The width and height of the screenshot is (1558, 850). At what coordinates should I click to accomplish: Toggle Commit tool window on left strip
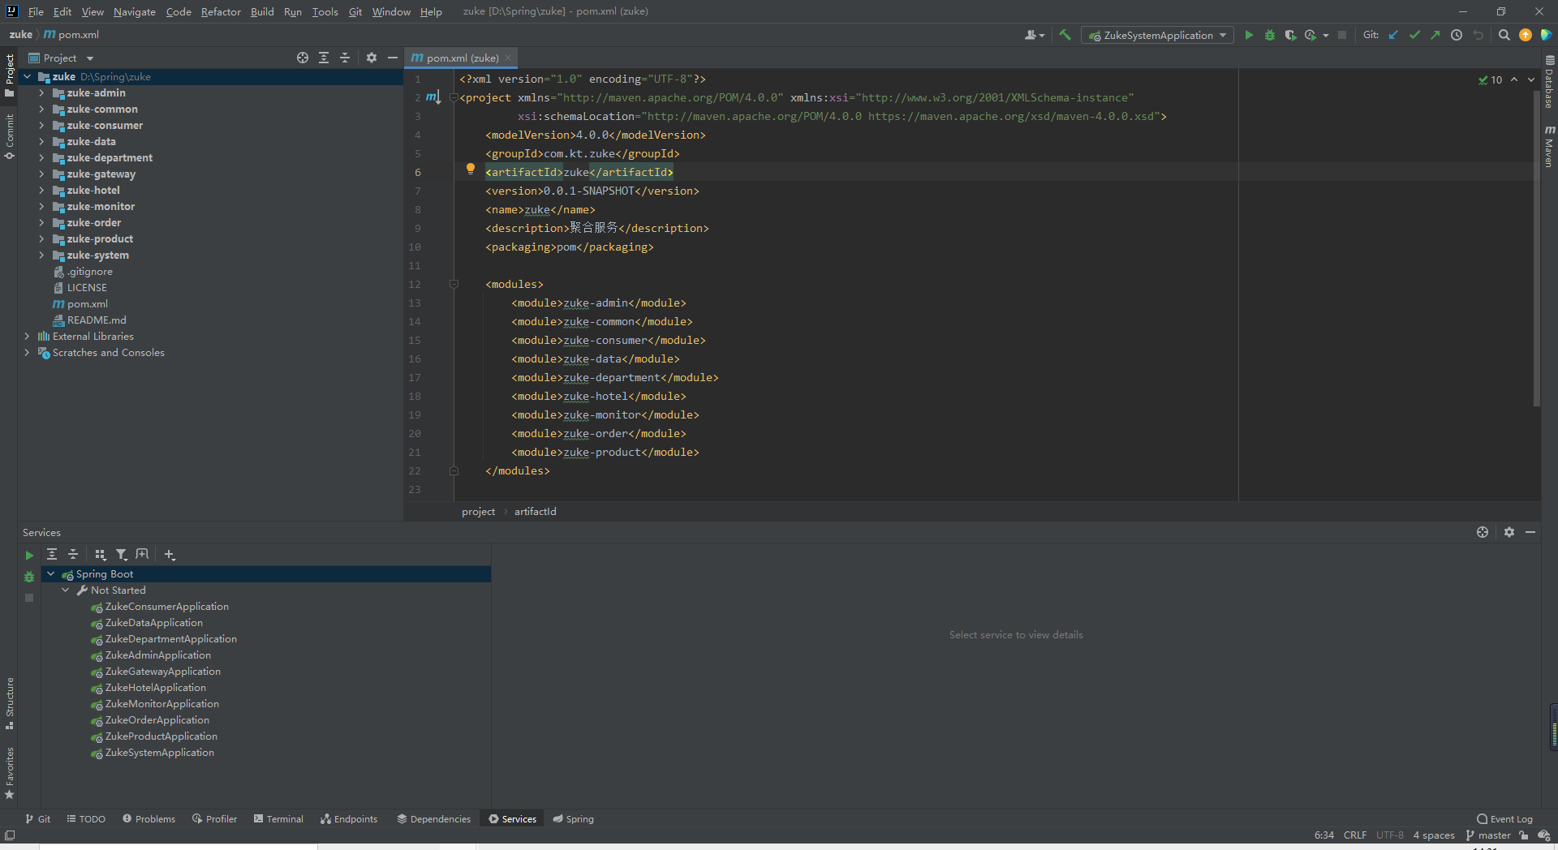10,136
